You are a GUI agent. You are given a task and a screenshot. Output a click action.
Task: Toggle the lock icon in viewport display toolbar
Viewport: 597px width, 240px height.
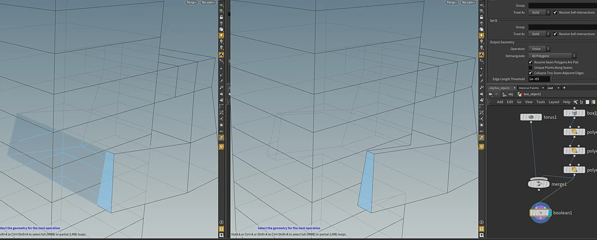tap(221, 17)
